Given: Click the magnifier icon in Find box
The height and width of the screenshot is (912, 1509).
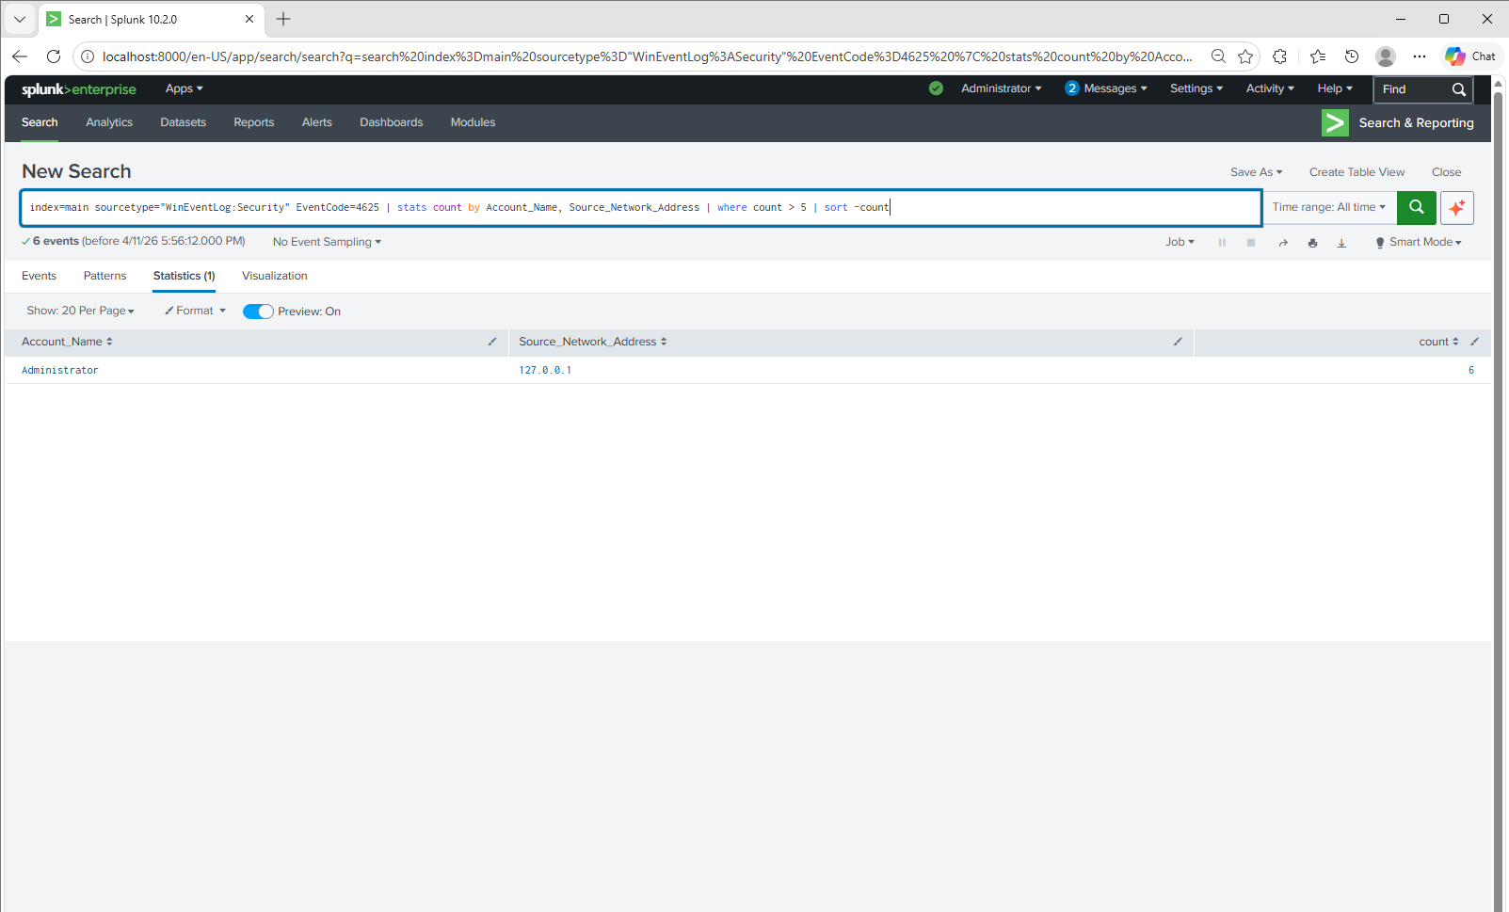Looking at the screenshot, I should click(1459, 89).
